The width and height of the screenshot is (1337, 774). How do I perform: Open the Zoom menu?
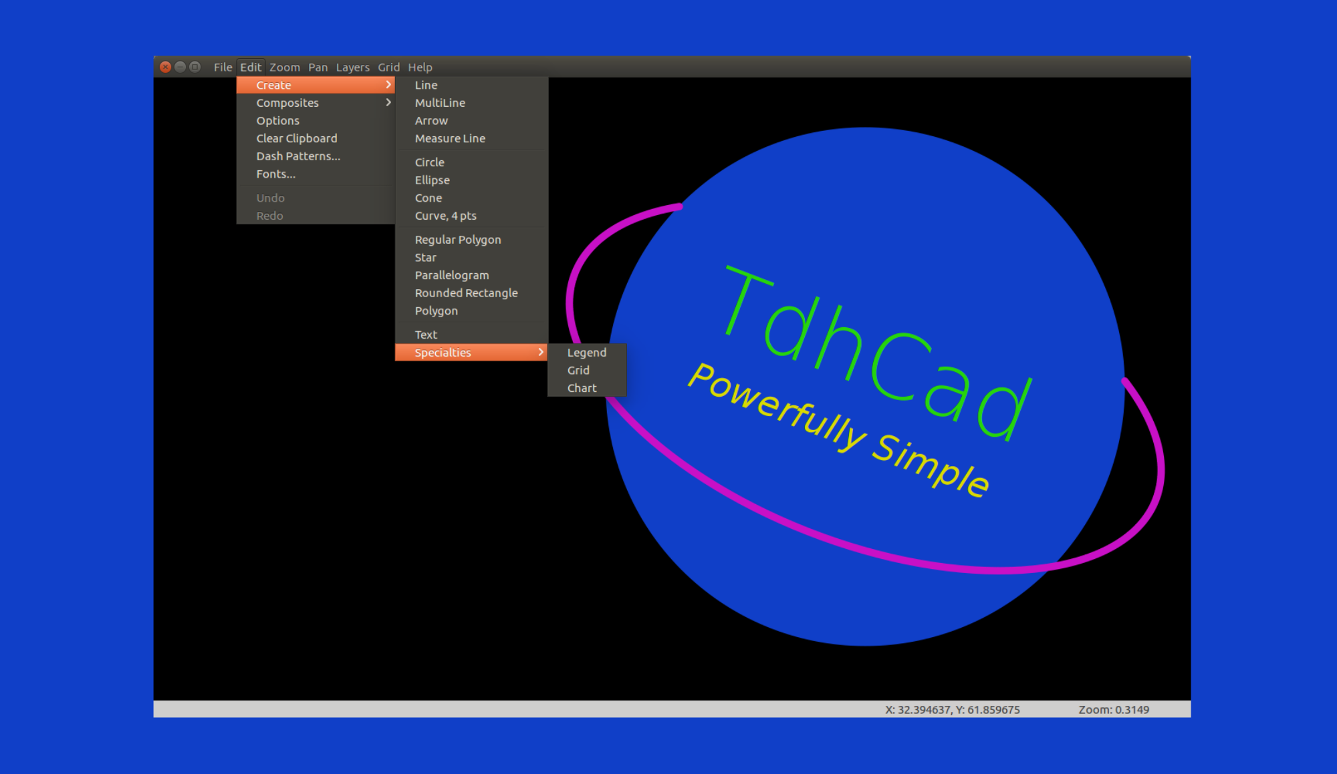coord(285,67)
